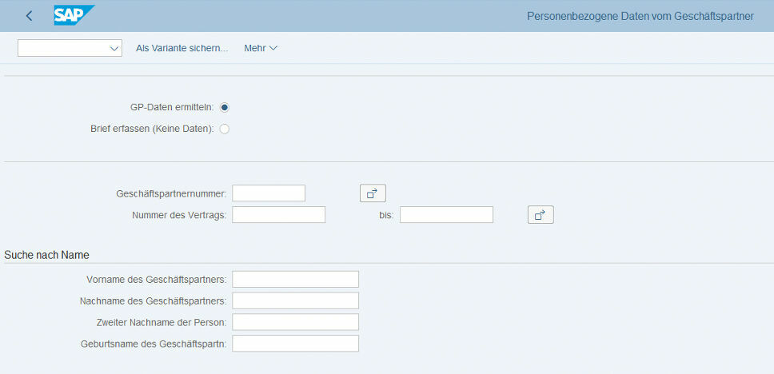
Task: Click the SAP logo
Action: (74, 16)
